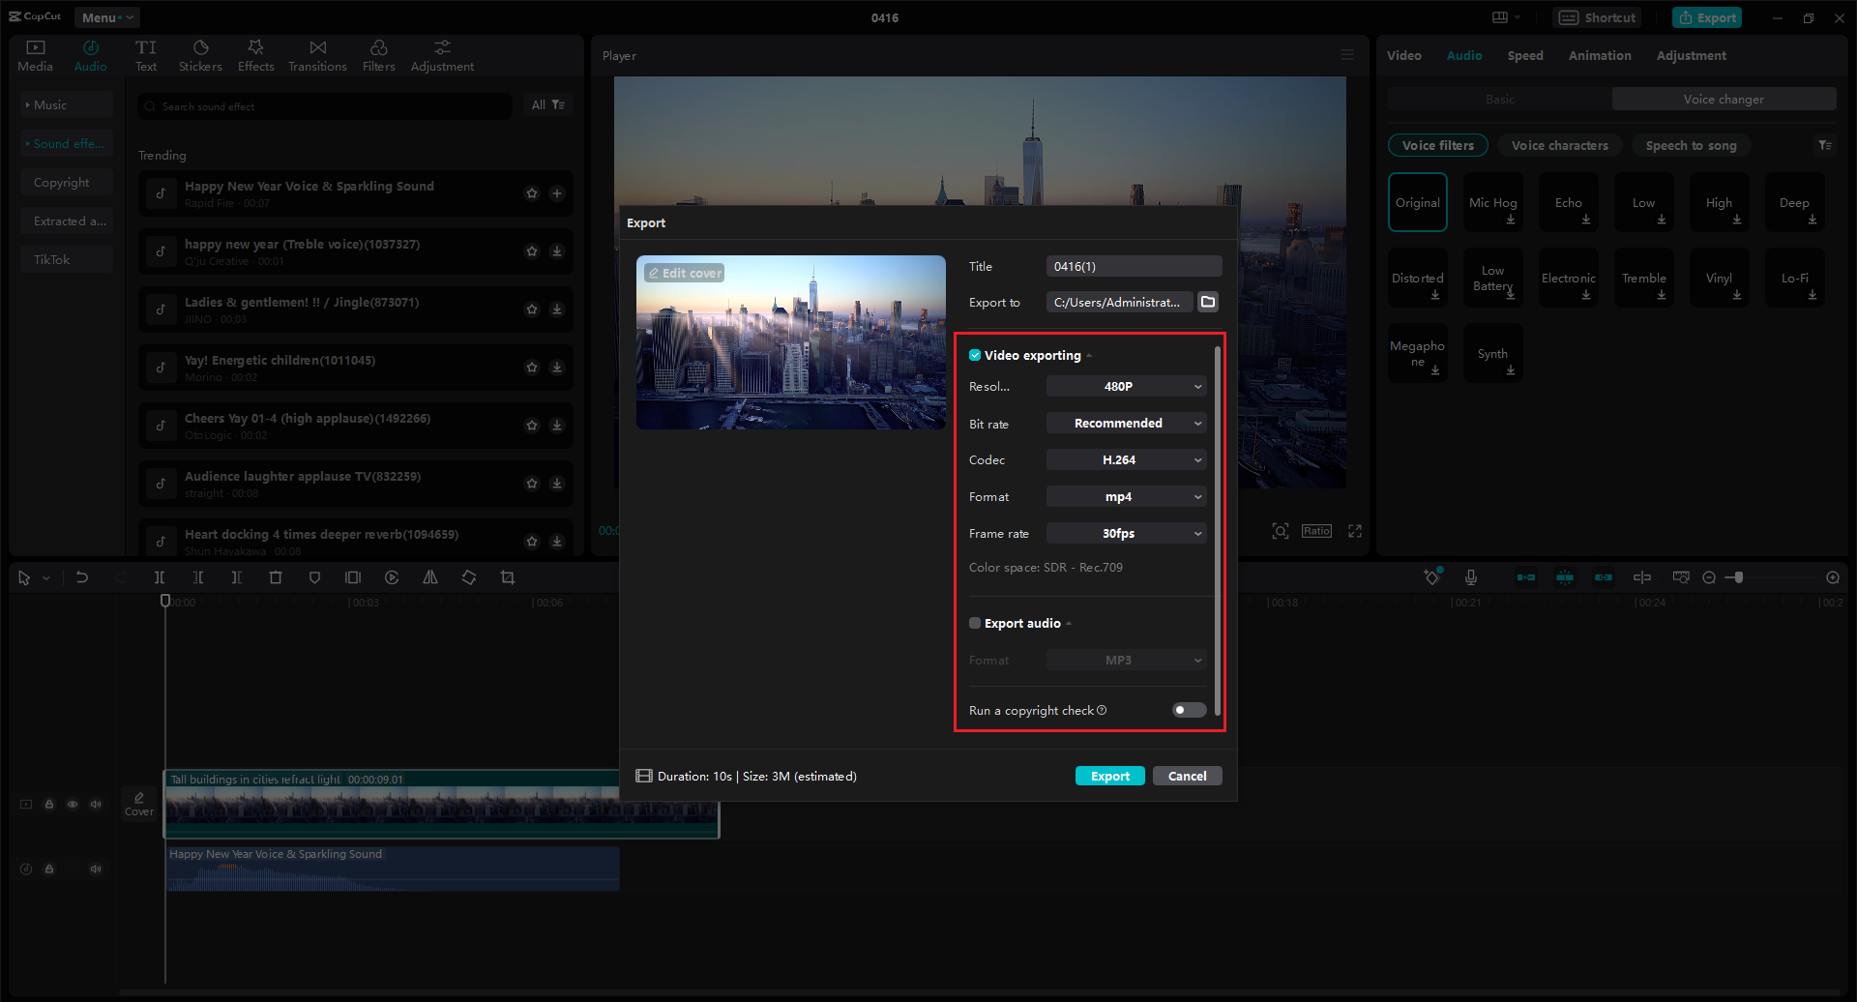Toggle Run a copyright check on
The height and width of the screenshot is (1002, 1857).
pos(1188,709)
